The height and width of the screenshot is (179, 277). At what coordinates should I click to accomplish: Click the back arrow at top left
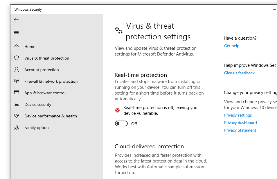coord(16,20)
